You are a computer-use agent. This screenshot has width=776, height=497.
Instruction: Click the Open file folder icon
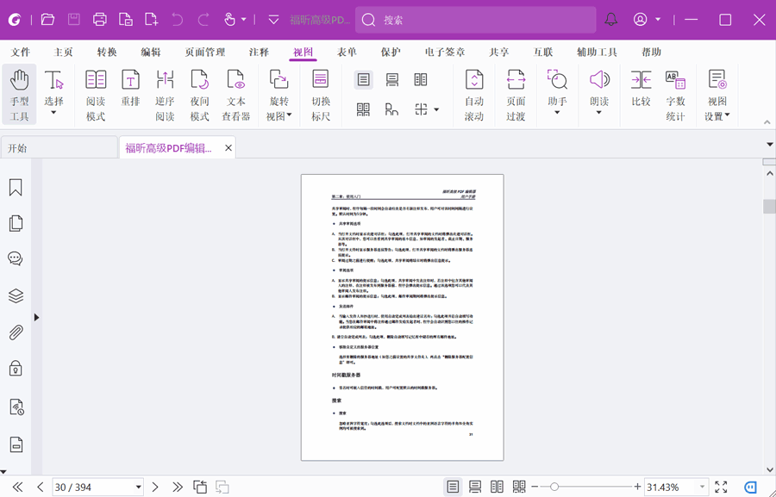click(x=47, y=20)
